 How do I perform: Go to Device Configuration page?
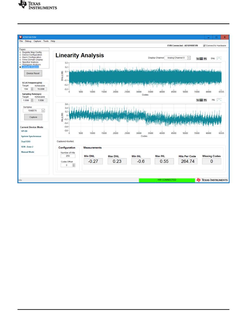[32, 55]
